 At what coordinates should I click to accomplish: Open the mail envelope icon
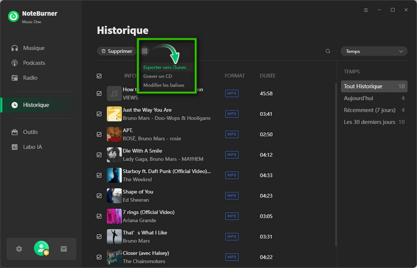64,249
